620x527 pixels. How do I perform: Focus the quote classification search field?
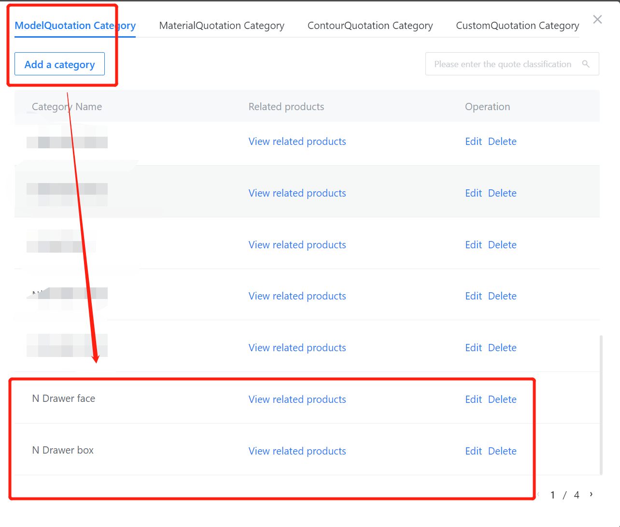click(502, 64)
